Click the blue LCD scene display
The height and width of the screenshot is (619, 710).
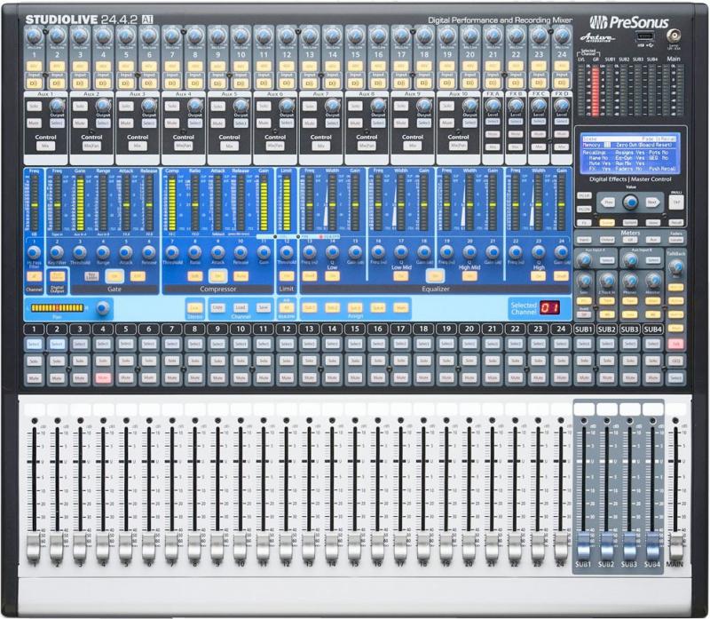630,154
